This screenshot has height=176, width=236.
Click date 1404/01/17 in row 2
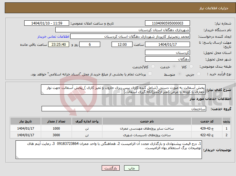26,135
